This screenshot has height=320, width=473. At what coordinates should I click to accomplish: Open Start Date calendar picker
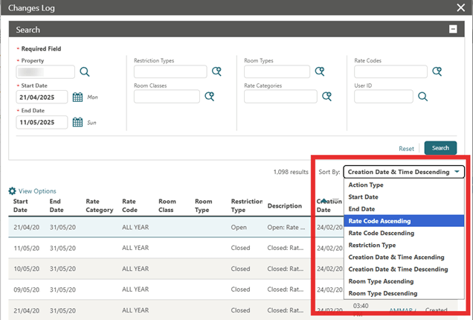pos(77,97)
